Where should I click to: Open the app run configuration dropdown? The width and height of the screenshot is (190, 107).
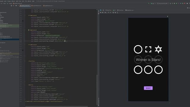click(153, 3)
